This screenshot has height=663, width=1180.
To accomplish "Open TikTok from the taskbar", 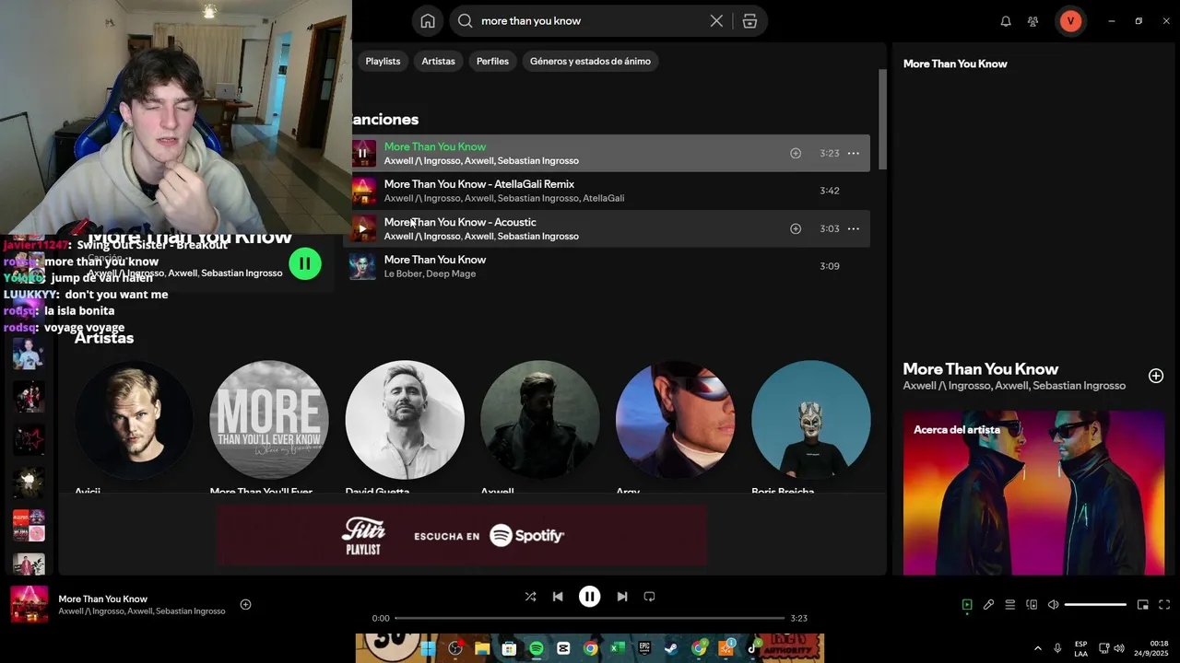I will [752, 648].
